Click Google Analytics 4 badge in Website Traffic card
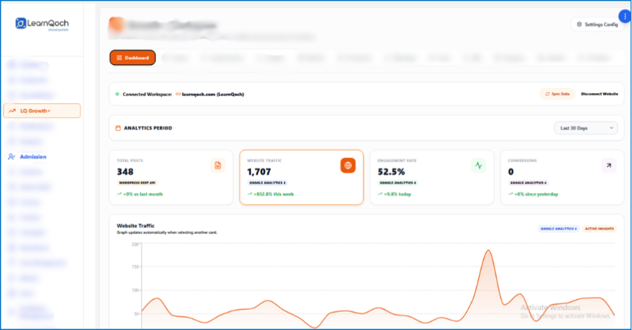632x330 pixels. point(268,183)
